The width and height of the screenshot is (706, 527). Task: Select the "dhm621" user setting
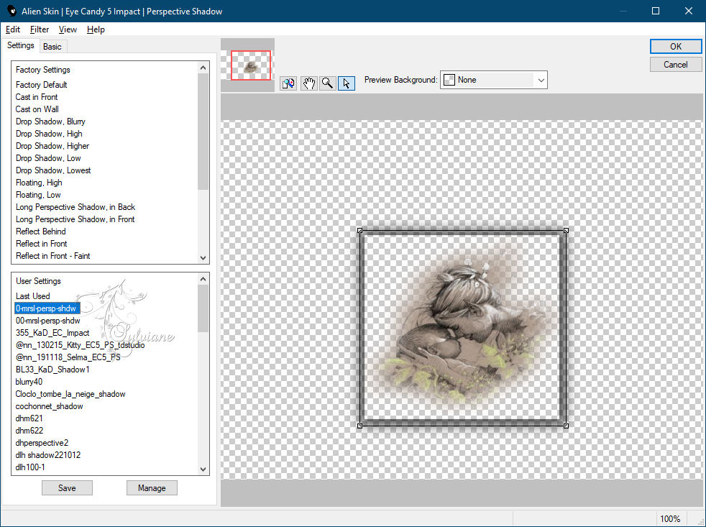29,418
